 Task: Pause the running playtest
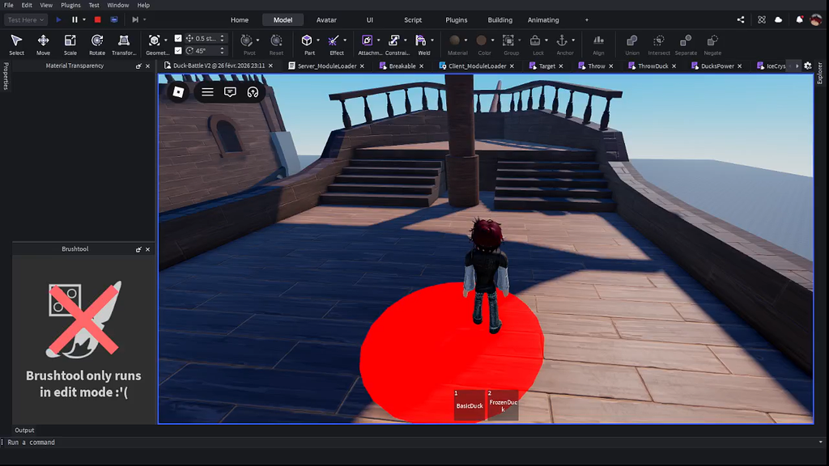(74, 19)
